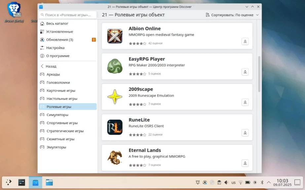
Task: Open the Albion Online app icon
Action: point(115,36)
